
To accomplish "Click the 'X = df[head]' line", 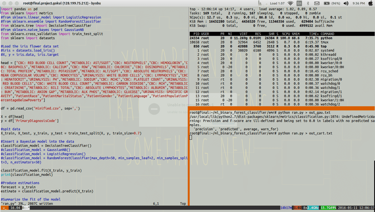I will 13,117.
